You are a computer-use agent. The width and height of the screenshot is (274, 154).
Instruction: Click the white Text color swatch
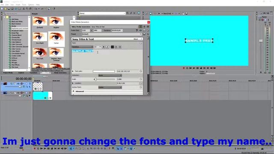pos(104,71)
